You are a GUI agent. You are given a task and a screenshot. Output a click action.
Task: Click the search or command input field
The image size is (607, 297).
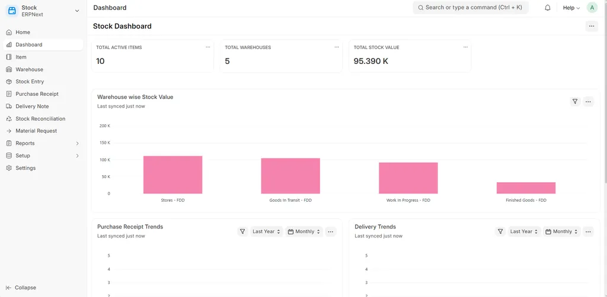pyautogui.click(x=470, y=8)
